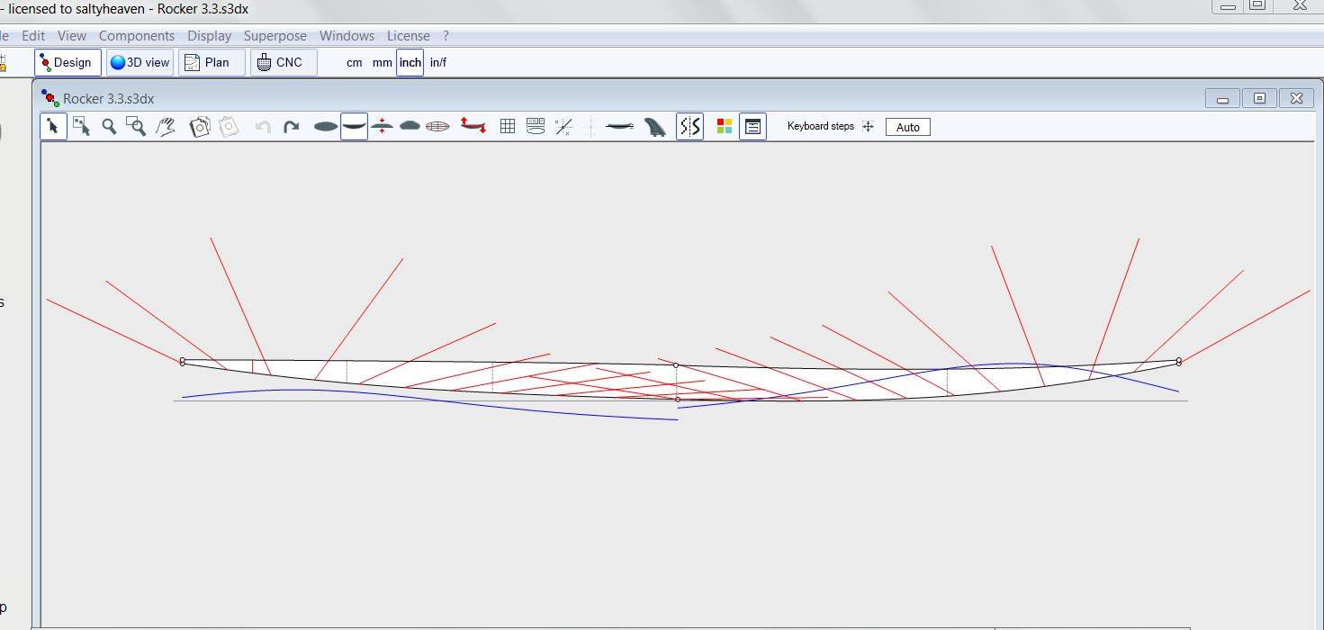Click the copy slice icon
1324x630 pixels.
point(200,127)
